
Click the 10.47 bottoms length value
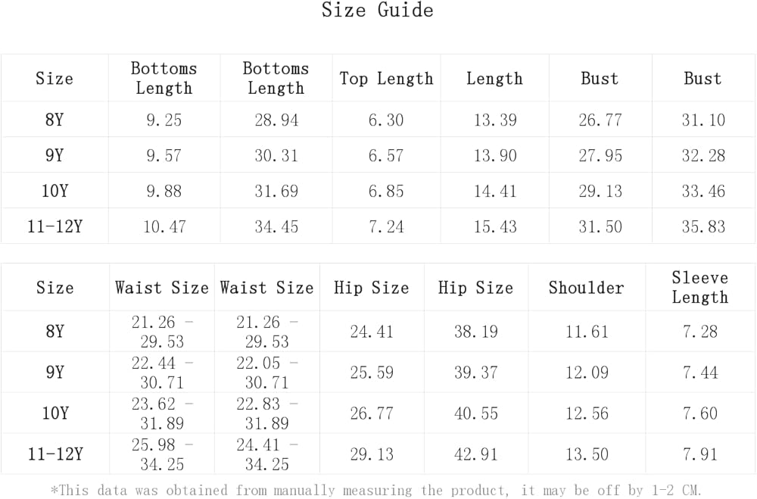(164, 226)
